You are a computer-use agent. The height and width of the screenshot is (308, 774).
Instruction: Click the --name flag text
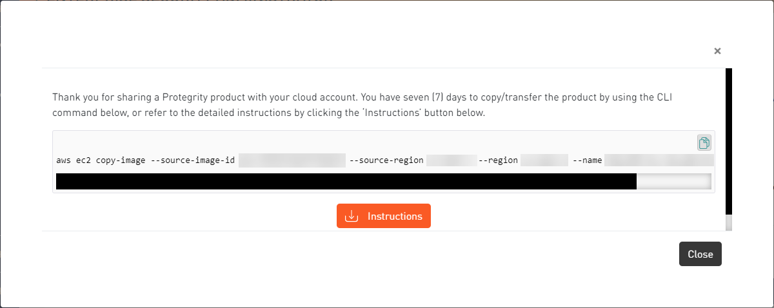[587, 160]
